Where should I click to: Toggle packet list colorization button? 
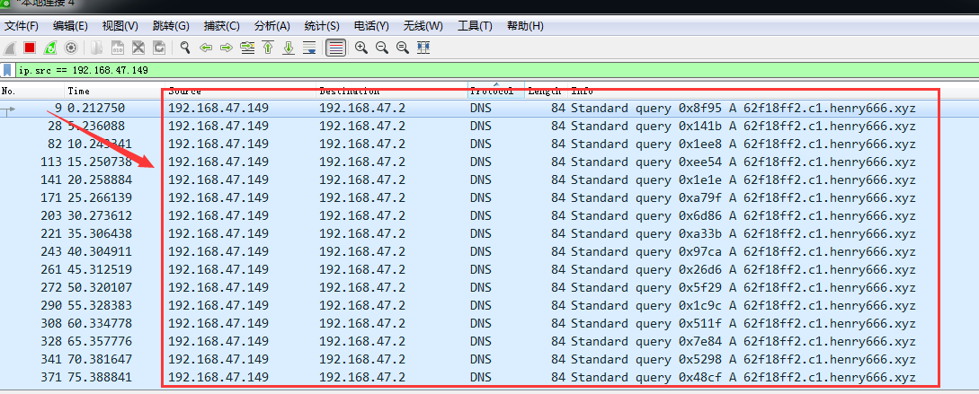coord(336,48)
